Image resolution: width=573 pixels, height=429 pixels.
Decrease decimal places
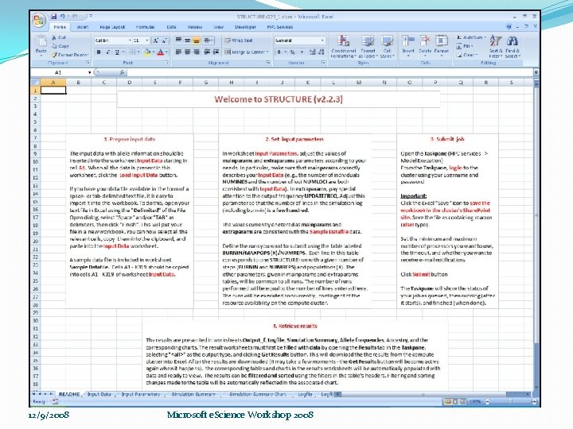[x=322, y=52]
